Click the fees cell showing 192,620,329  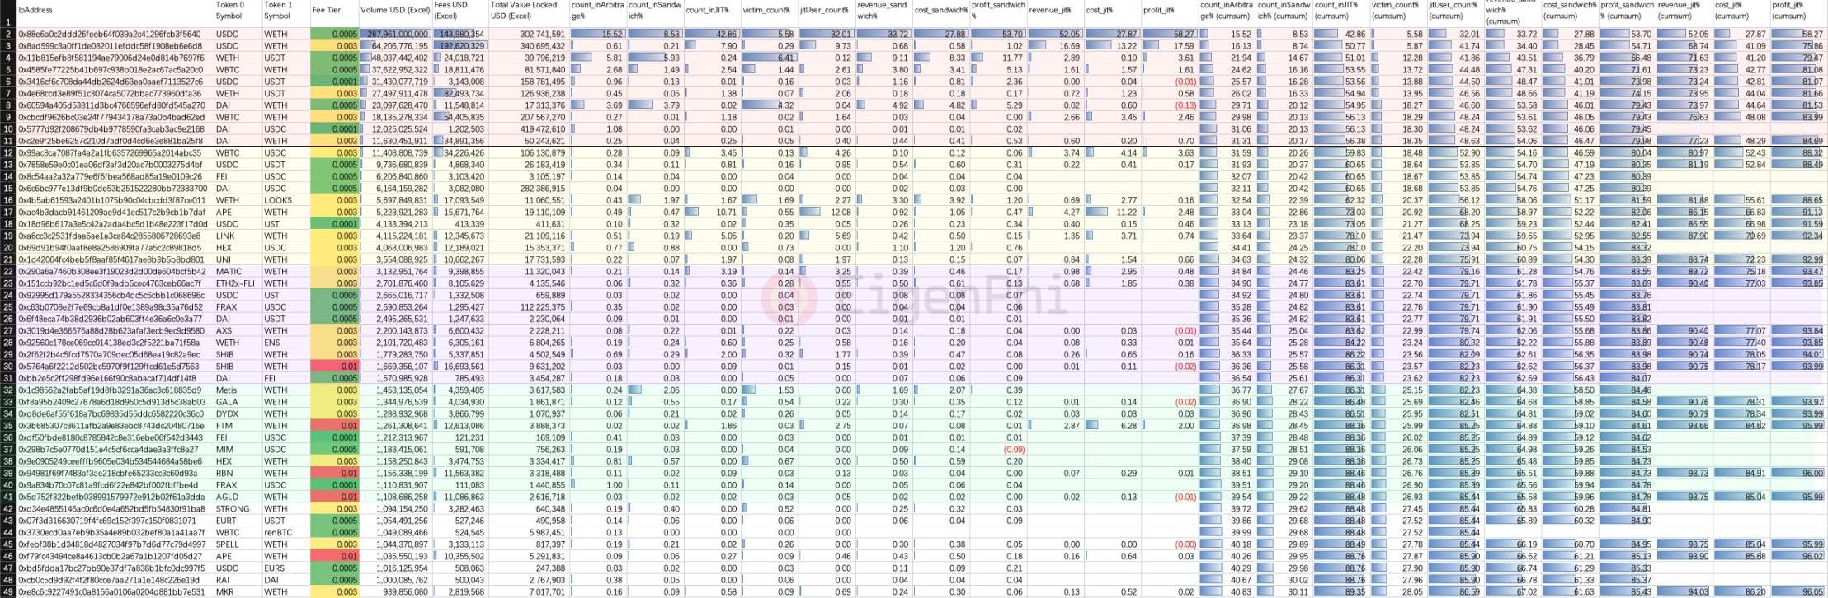coord(459,46)
